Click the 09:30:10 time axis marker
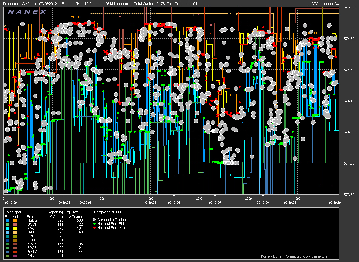 click(x=335, y=202)
